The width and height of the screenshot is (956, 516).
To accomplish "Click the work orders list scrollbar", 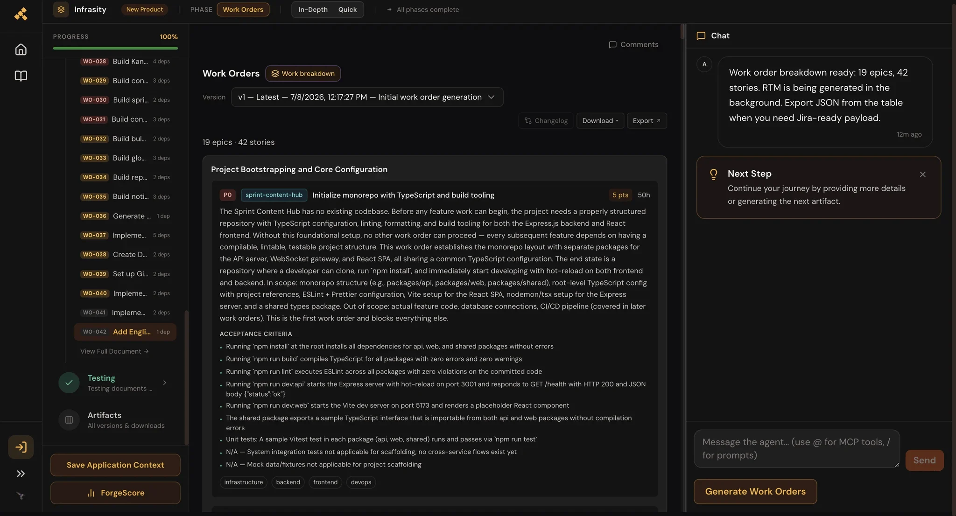I will click(187, 377).
